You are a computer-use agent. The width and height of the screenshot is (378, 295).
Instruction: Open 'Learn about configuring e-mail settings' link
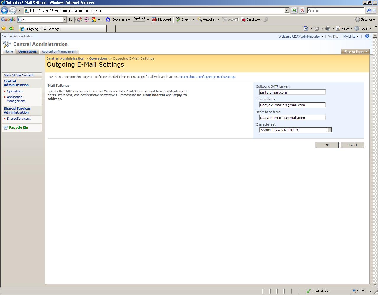[x=207, y=77]
